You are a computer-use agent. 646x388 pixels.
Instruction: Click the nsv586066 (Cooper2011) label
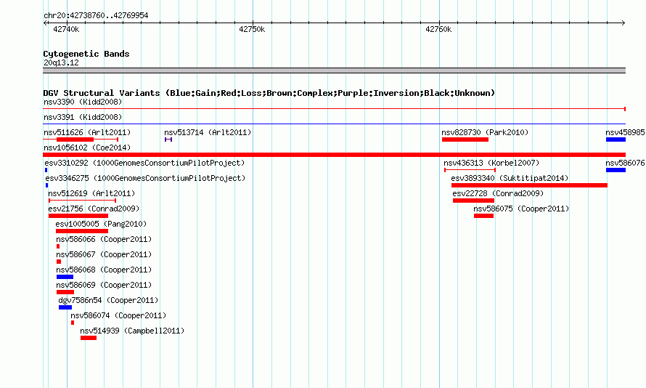tap(104, 239)
